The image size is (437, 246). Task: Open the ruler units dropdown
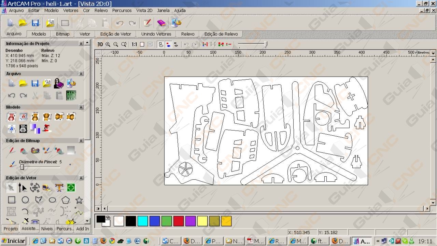(x=433, y=53)
